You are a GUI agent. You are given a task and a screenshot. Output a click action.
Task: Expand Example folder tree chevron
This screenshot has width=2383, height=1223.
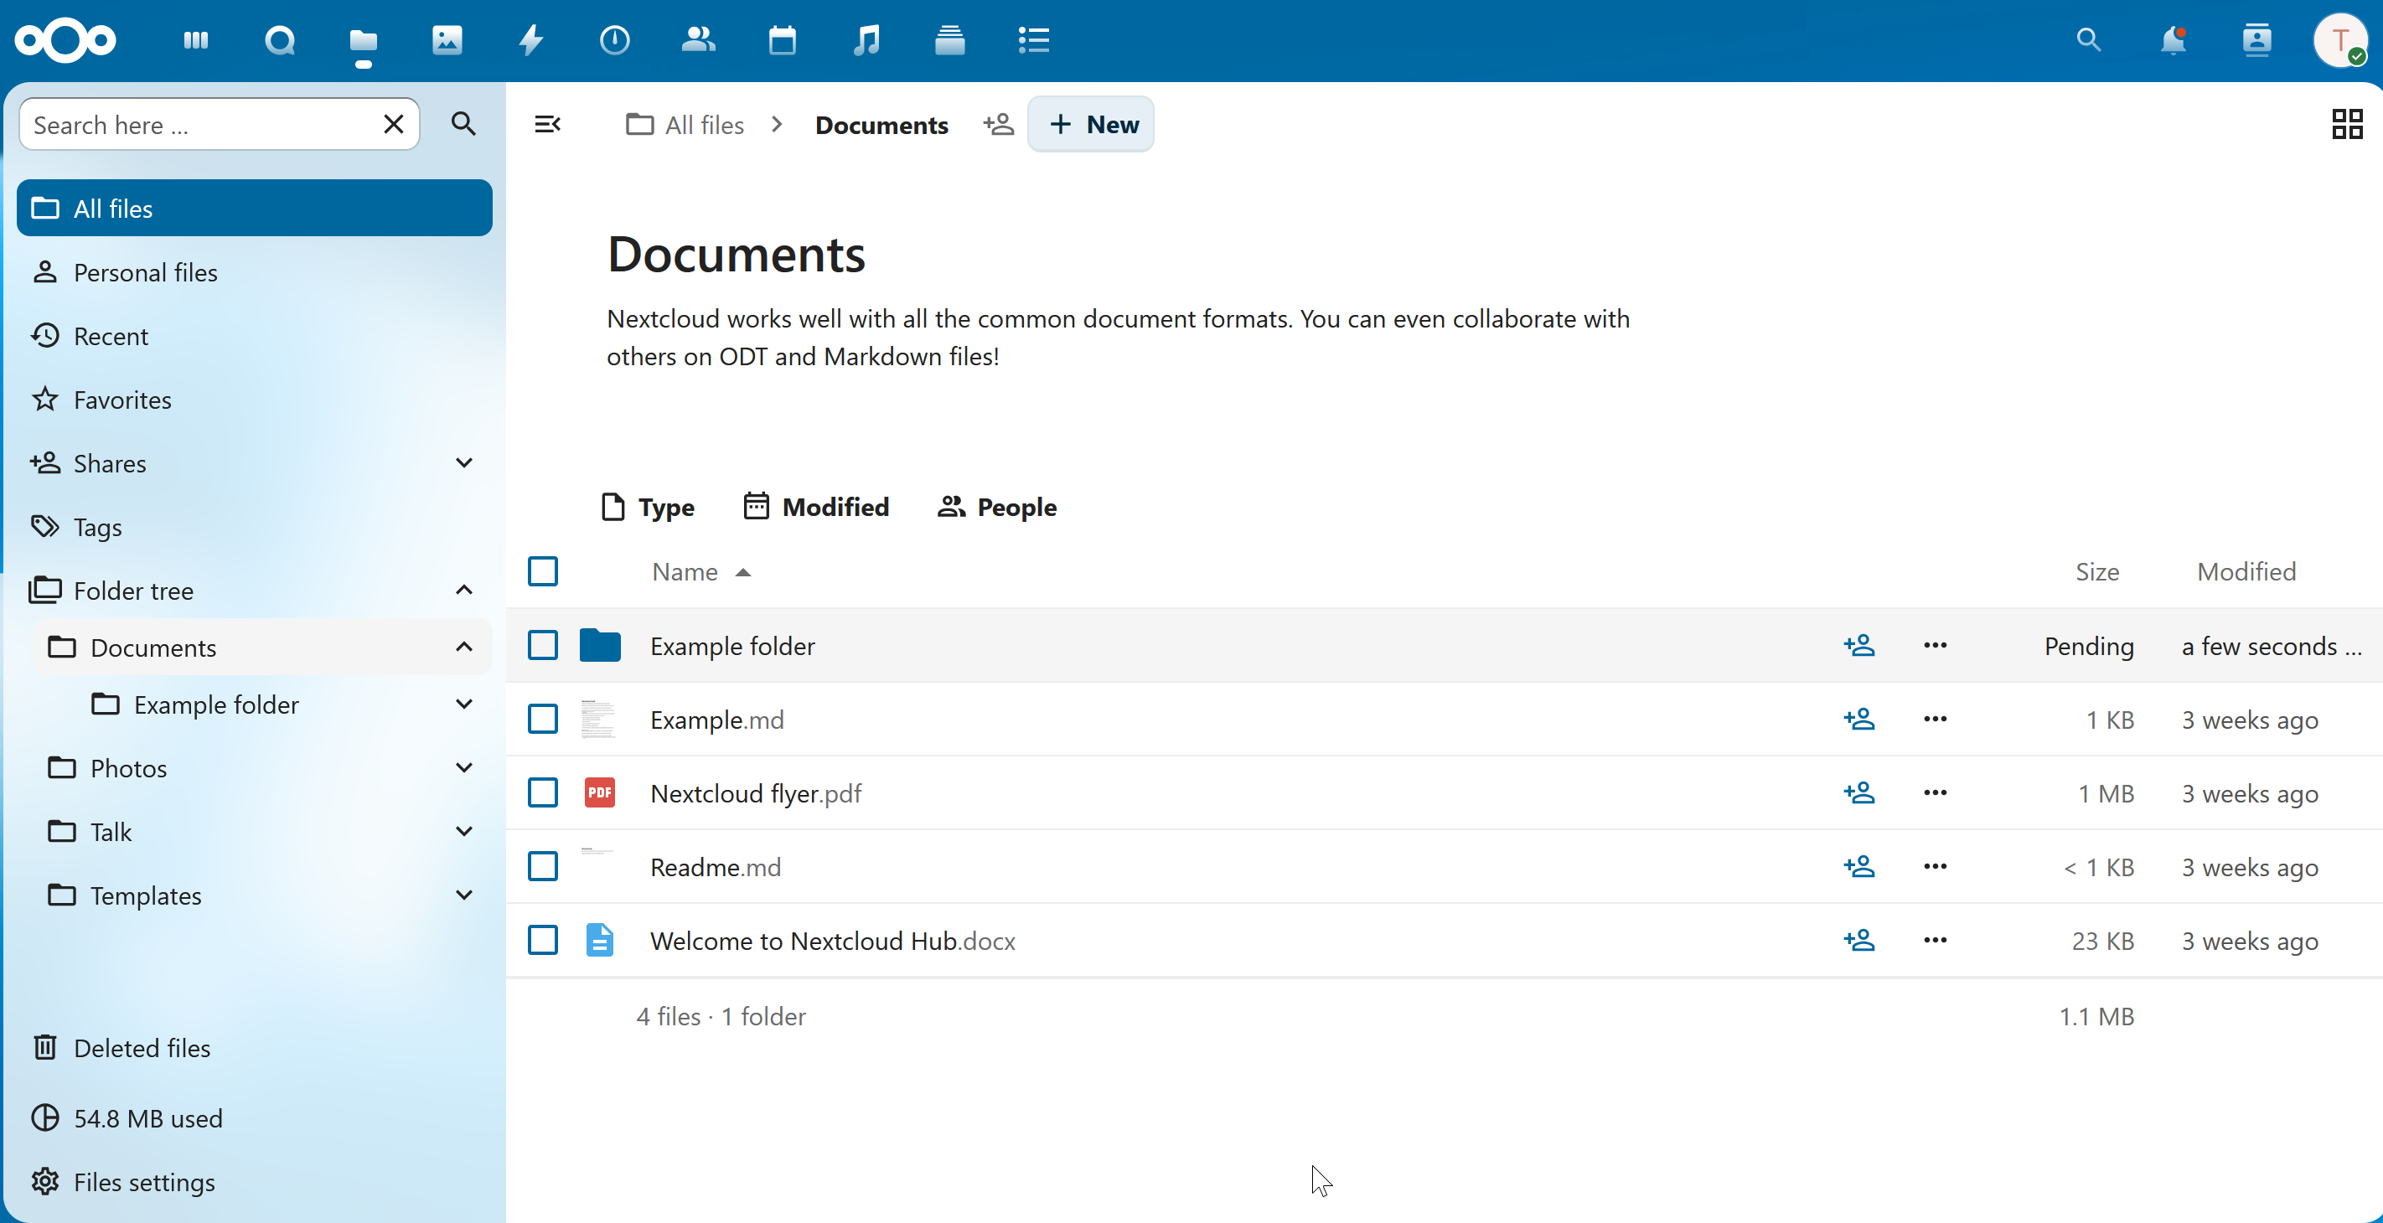click(x=464, y=704)
